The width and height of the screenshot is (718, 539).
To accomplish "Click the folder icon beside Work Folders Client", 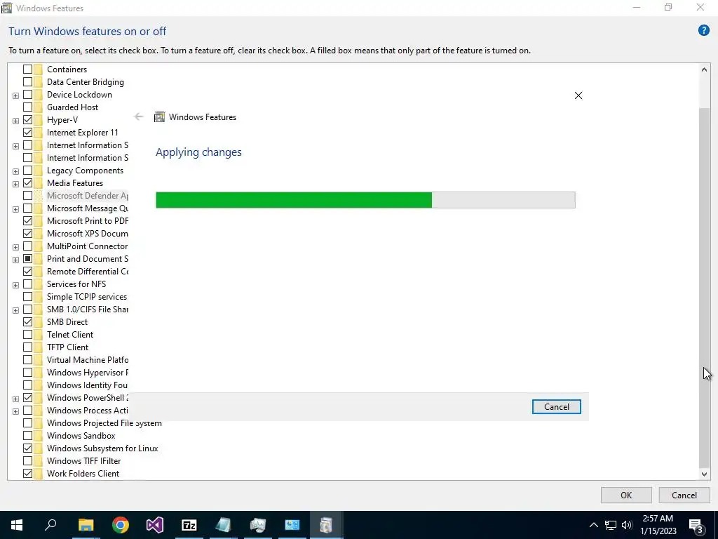I will point(38,474).
